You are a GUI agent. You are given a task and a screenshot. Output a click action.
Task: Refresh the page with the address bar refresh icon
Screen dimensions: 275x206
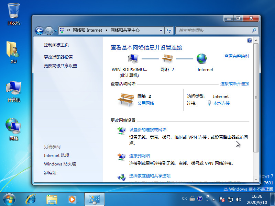169,30
